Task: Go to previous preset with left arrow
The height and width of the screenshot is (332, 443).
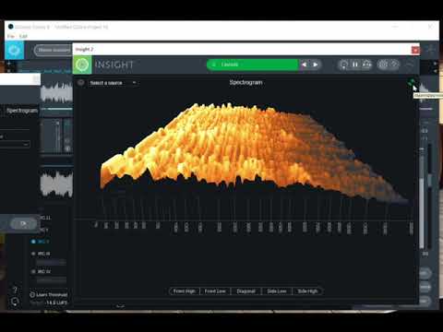Action: 305,65
